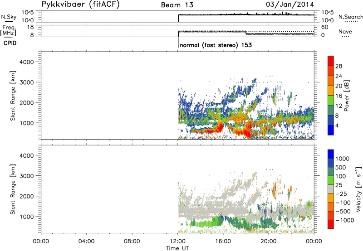Viewport: 363px width, 251px height.
Task: Click the -25 label on velocity colorbar
Action: (341, 194)
